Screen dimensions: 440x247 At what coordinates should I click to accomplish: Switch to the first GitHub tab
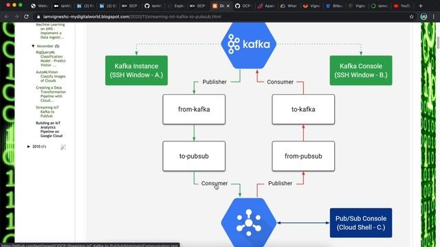click(x=153, y=6)
